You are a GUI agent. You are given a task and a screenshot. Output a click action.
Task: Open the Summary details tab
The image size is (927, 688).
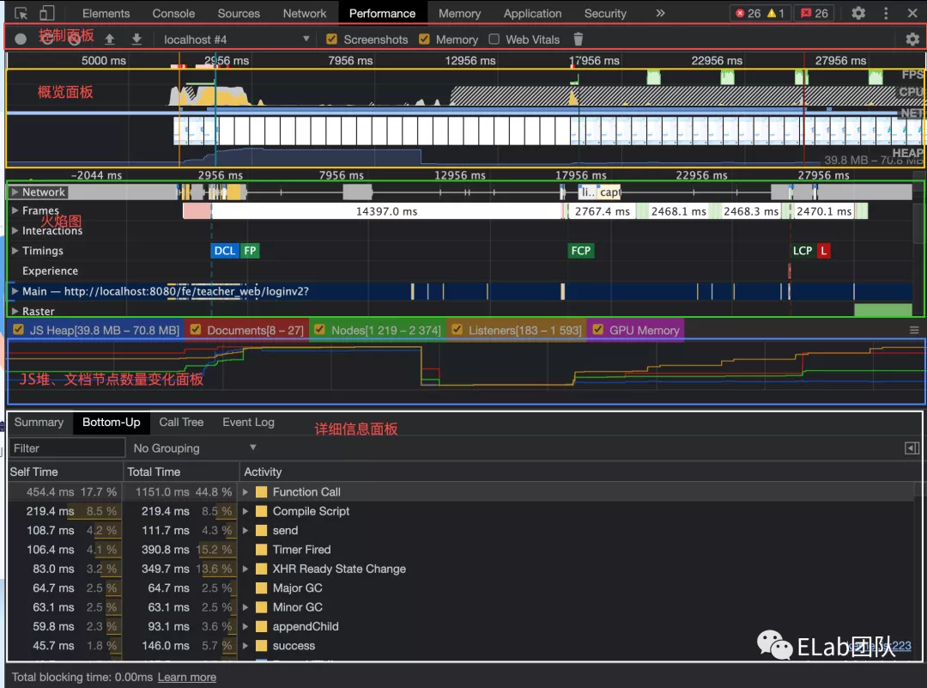39,422
